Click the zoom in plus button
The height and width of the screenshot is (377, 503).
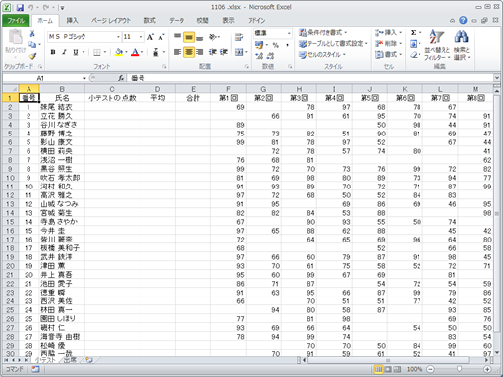pyautogui.click(x=487, y=369)
